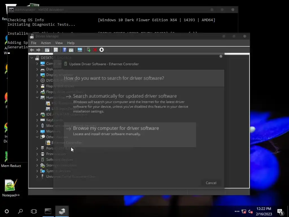
Task: Collapse the Human Interface Devices node
Action: point(37,97)
